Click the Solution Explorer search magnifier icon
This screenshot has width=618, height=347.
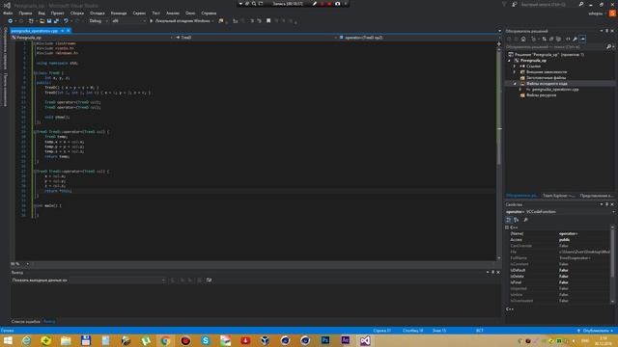pos(609,47)
